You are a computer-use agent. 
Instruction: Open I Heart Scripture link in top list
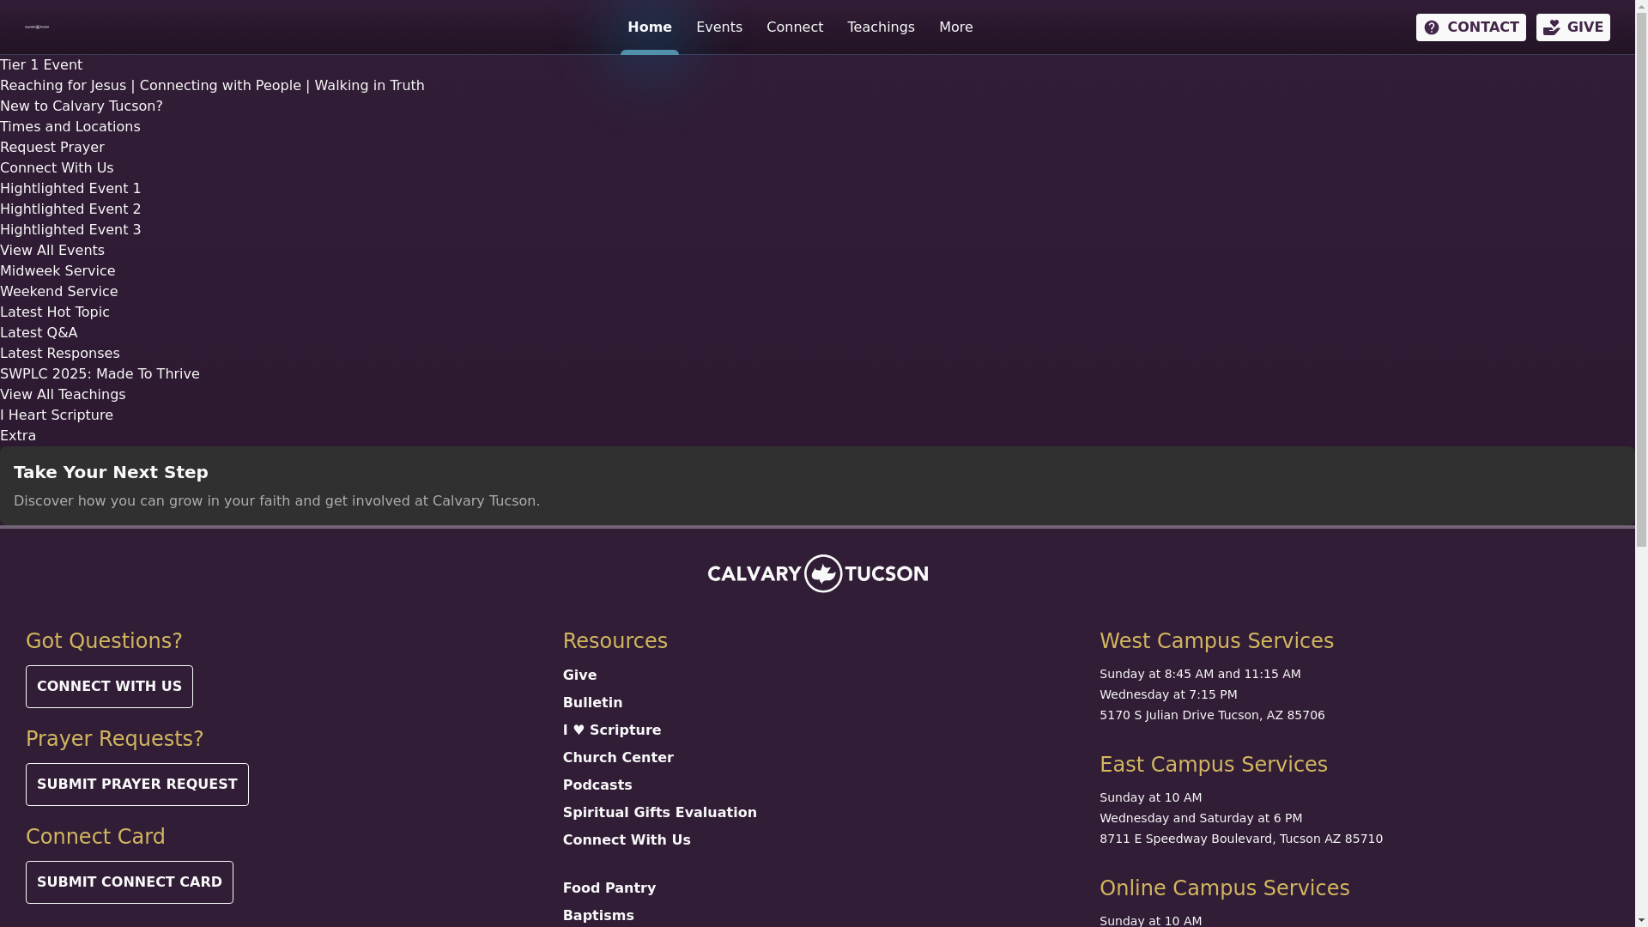tap(57, 415)
